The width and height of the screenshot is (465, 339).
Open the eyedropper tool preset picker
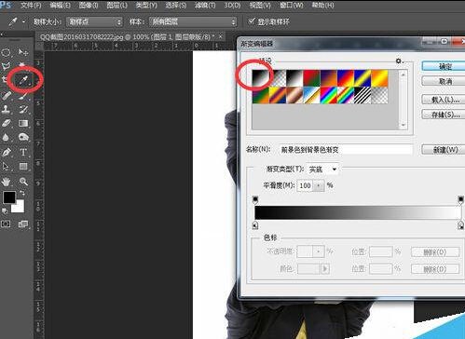16,21
